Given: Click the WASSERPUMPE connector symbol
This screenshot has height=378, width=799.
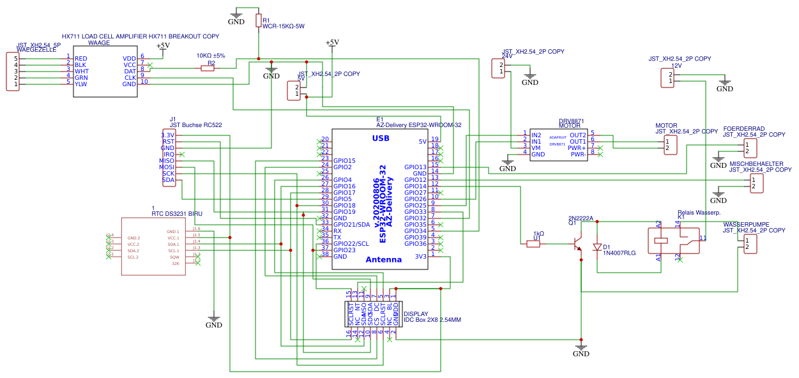Looking at the screenshot, I should coord(750,244).
